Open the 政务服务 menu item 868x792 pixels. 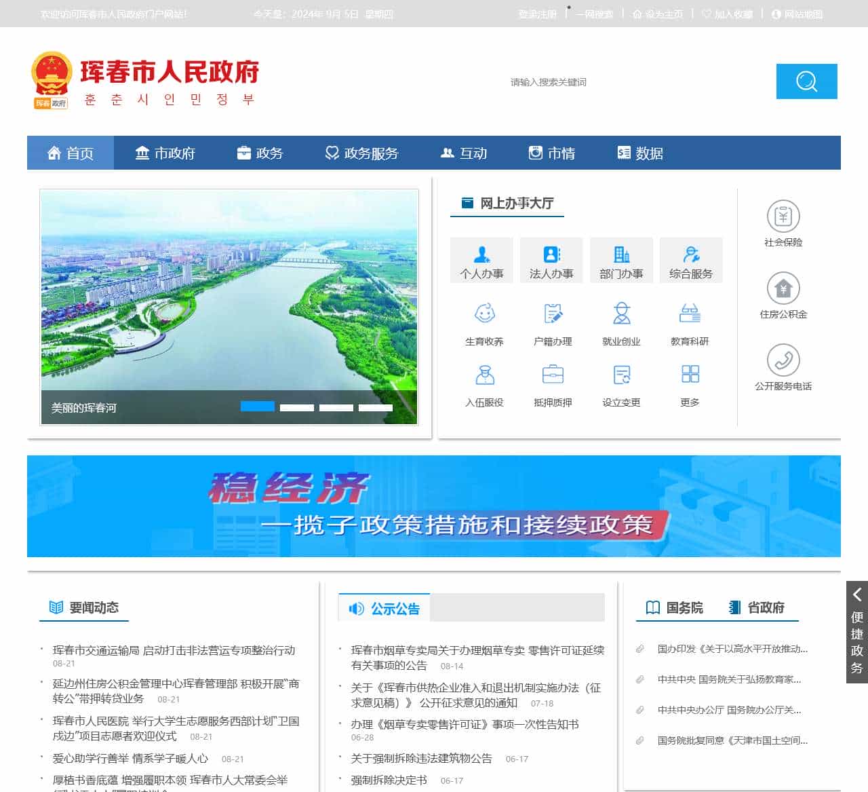click(361, 153)
